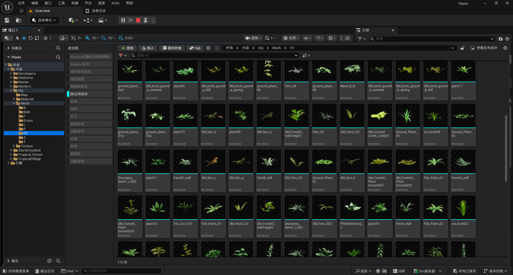Viewport: 513px width, 275px height.
Task: Enable the 纹理 filter
Action: [x=90, y=139]
